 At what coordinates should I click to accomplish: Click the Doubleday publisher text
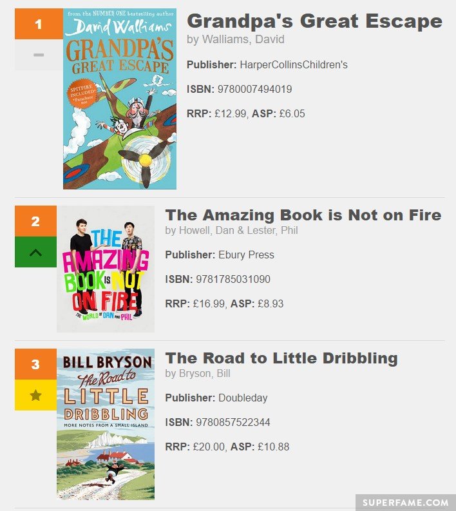tap(243, 398)
